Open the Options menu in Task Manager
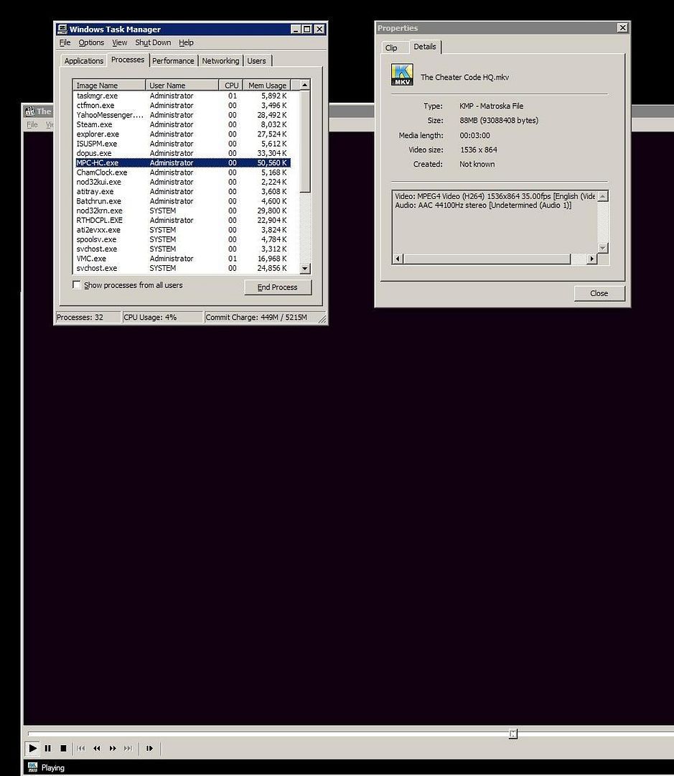674x776 pixels. 91,43
